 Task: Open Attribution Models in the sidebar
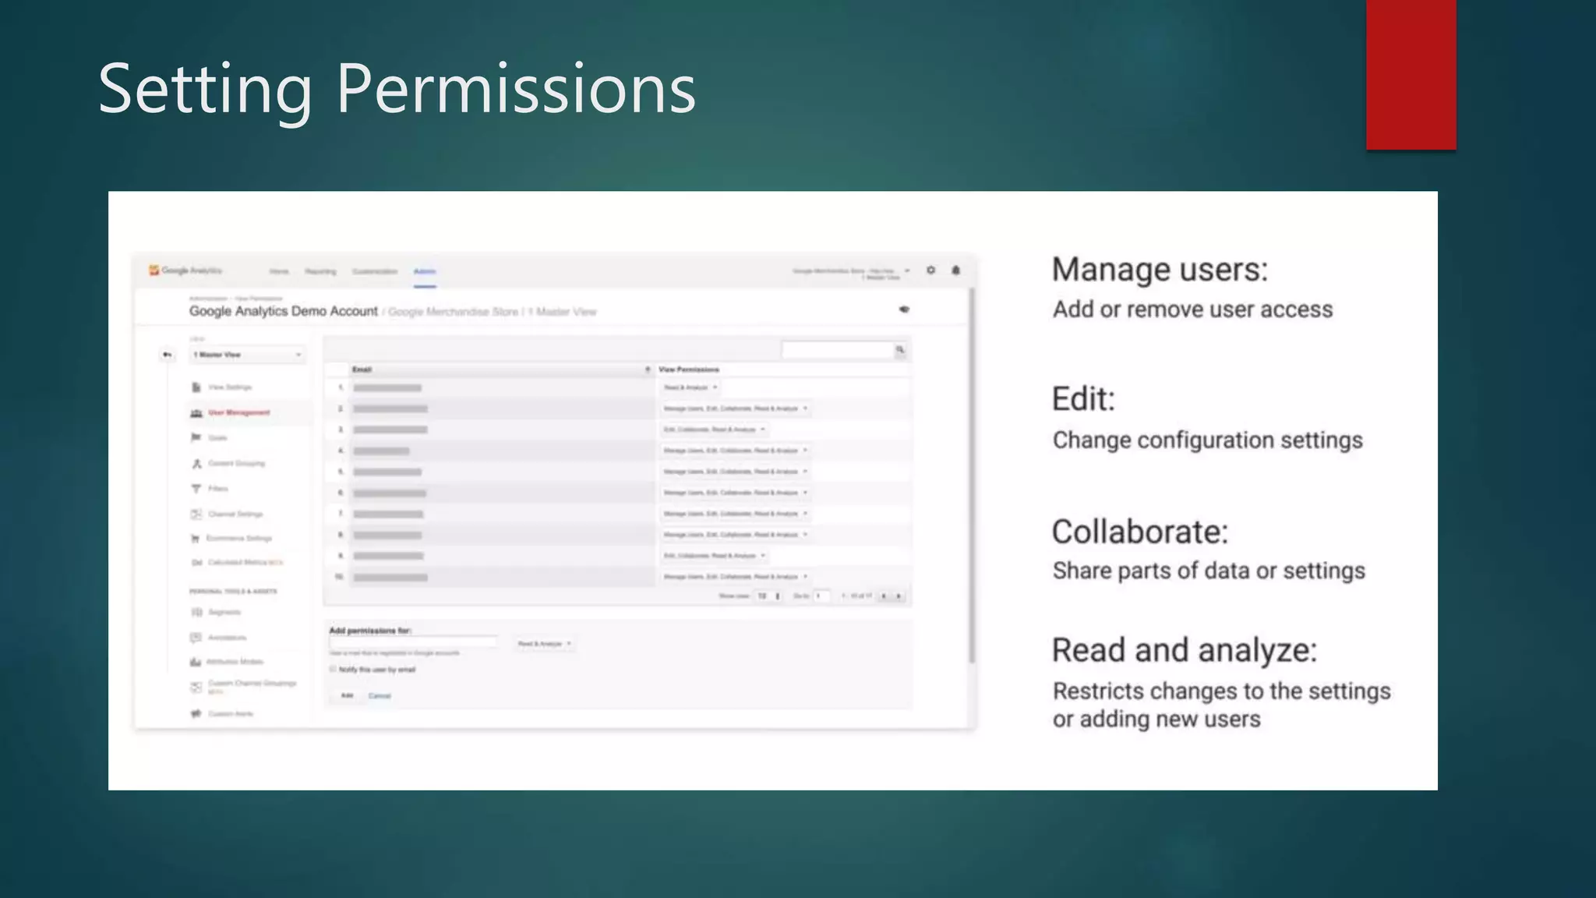(227, 662)
